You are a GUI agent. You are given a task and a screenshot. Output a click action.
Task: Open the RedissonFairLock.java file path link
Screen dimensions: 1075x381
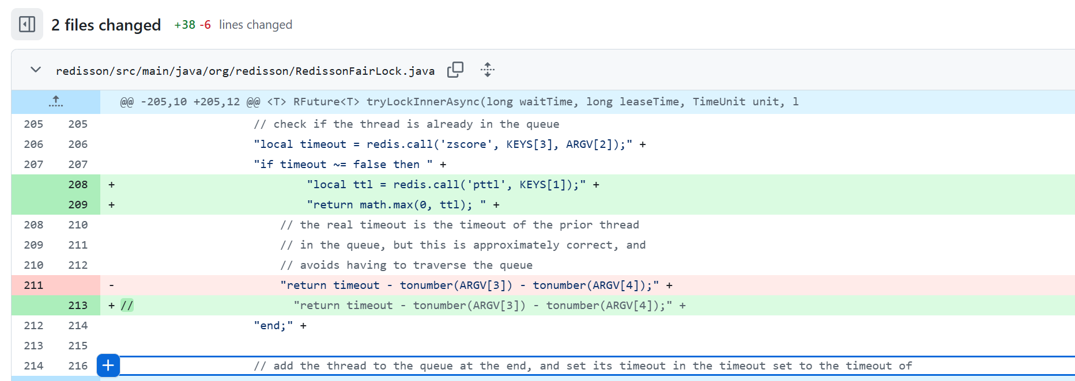click(x=245, y=71)
